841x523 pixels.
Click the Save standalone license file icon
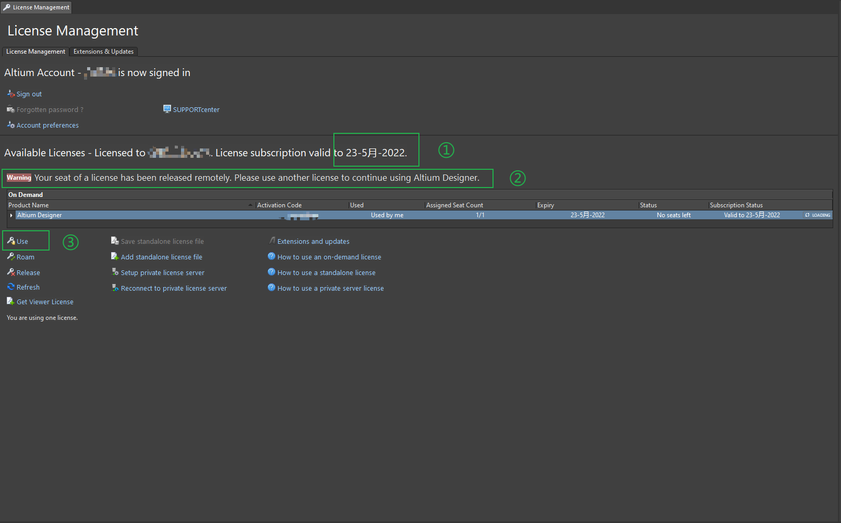click(x=115, y=241)
